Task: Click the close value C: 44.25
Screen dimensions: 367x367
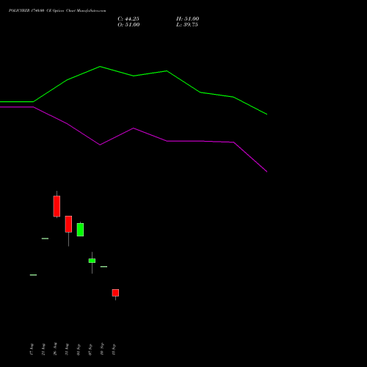Action: [128, 19]
